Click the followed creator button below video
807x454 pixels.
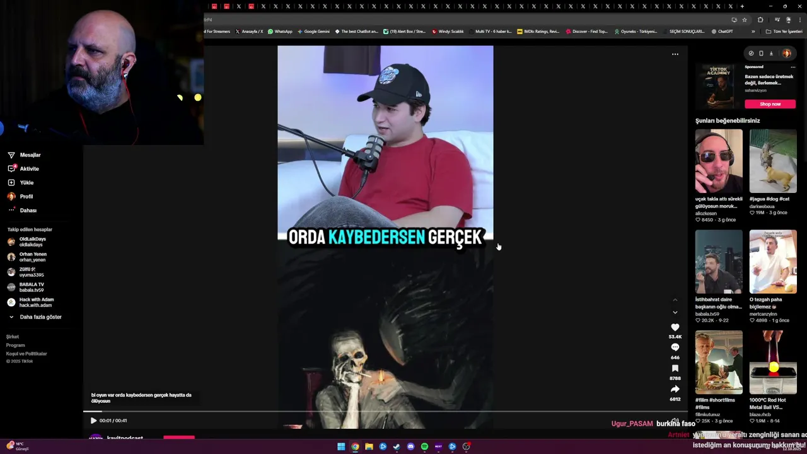[179, 437]
